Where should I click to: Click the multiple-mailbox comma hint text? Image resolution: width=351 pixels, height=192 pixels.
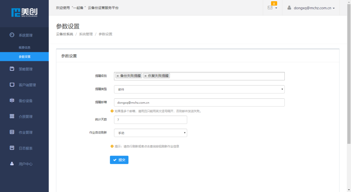(x=158, y=111)
